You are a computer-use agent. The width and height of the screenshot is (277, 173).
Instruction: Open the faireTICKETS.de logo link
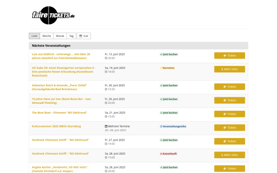(53, 15)
